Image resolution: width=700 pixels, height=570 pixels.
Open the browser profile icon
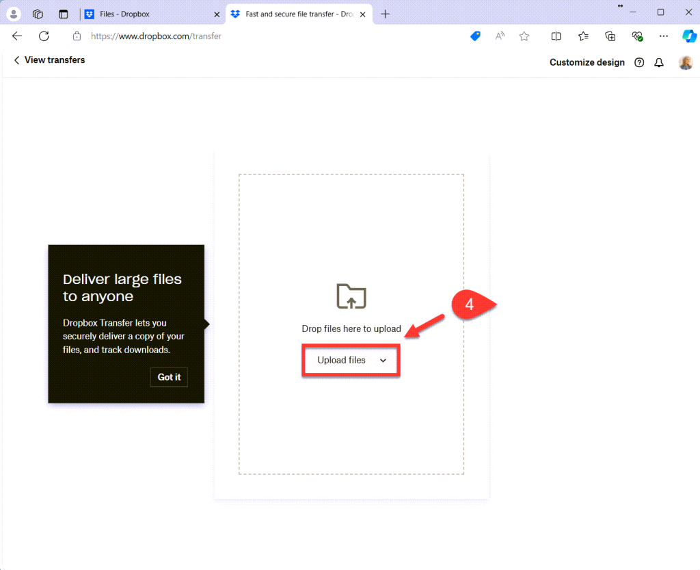[14, 14]
